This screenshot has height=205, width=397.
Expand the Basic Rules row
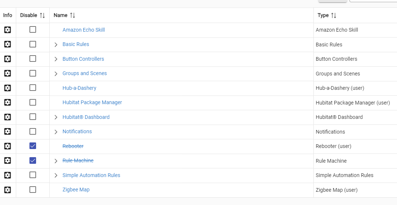pos(56,45)
